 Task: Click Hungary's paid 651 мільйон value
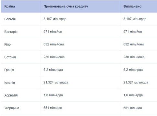click(133, 108)
